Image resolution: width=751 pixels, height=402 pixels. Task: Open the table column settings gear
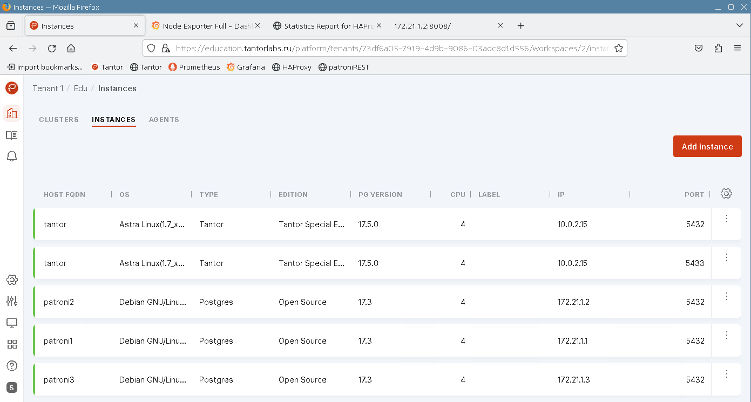[726, 194]
